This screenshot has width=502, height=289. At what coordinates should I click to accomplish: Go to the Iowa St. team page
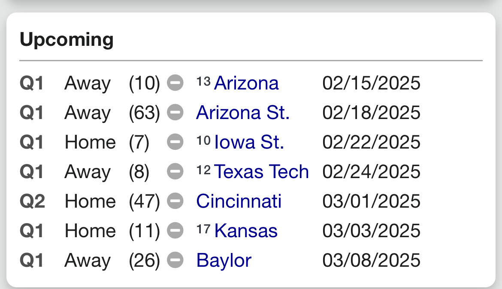coord(249,142)
